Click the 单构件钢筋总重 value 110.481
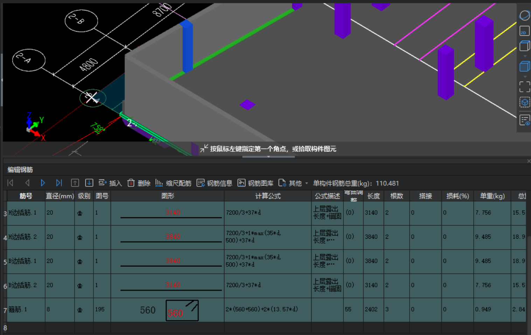This screenshot has height=335, width=531. 387,183
